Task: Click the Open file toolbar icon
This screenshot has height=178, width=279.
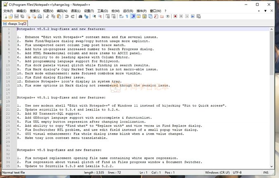Action: coord(11,16)
